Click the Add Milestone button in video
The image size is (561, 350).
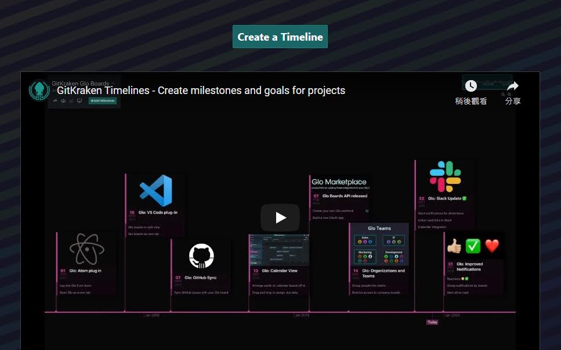click(x=102, y=100)
